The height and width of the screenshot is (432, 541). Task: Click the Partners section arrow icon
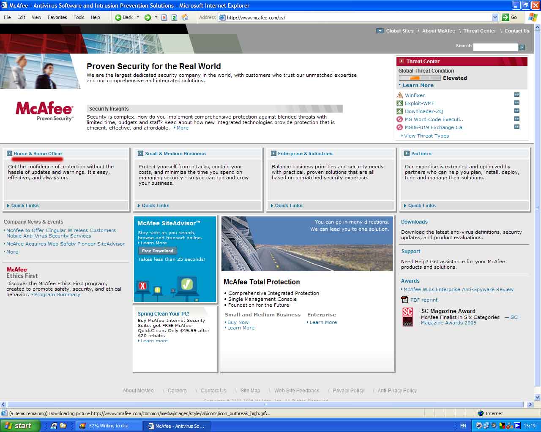[x=407, y=154]
